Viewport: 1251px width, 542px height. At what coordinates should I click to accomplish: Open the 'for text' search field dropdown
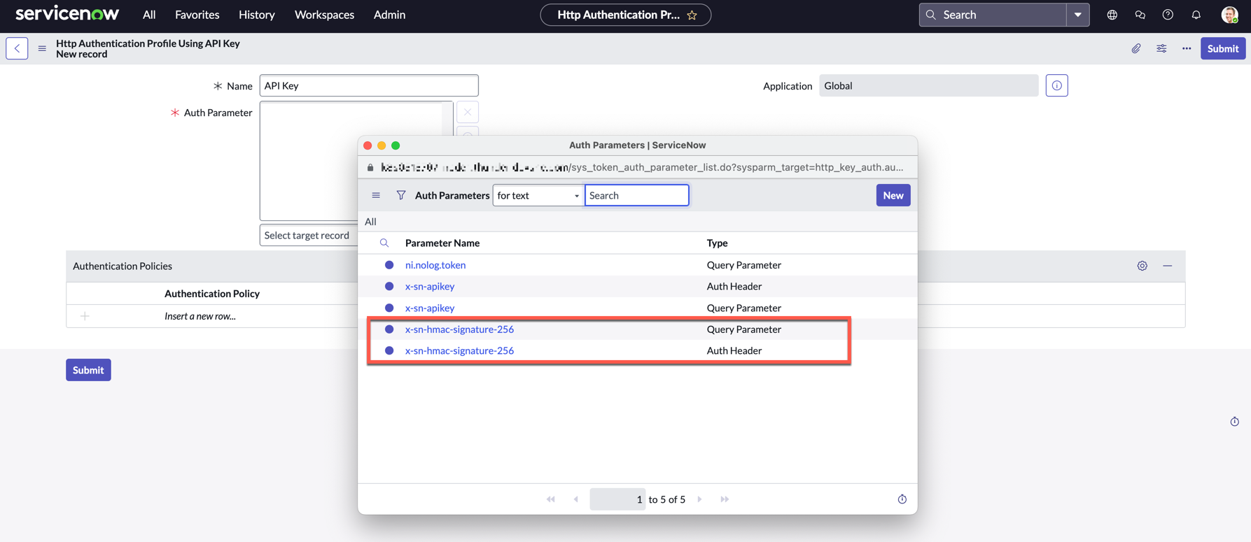[538, 195]
